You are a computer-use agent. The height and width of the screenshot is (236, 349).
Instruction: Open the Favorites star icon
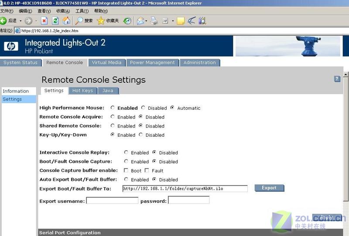pos(101,21)
